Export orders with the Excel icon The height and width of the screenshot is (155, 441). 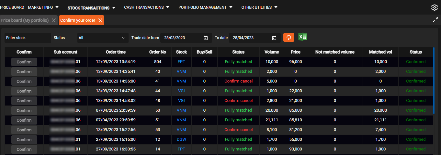point(302,37)
